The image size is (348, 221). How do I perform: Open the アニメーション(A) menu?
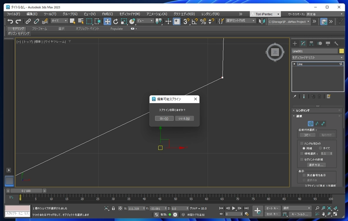click(157, 14)
